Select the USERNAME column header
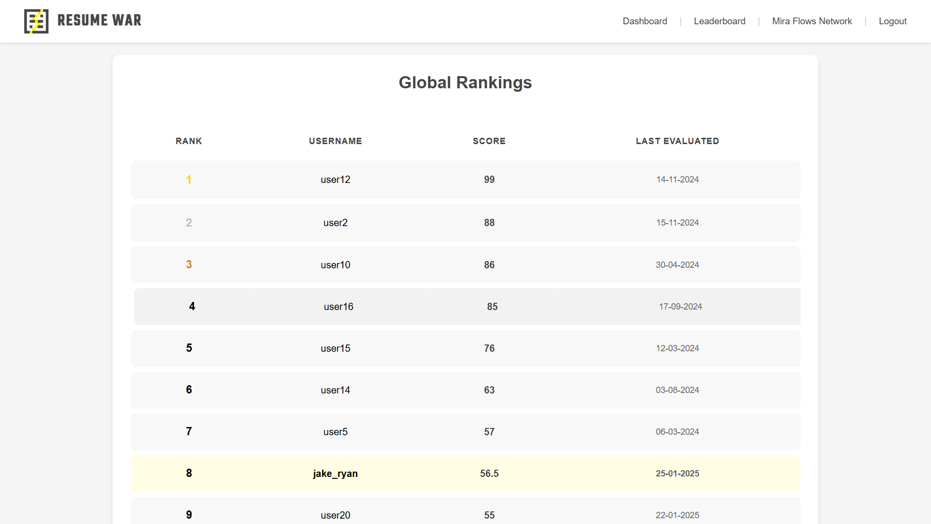This screenshot has height=524, width=931. tap(335, 141)
